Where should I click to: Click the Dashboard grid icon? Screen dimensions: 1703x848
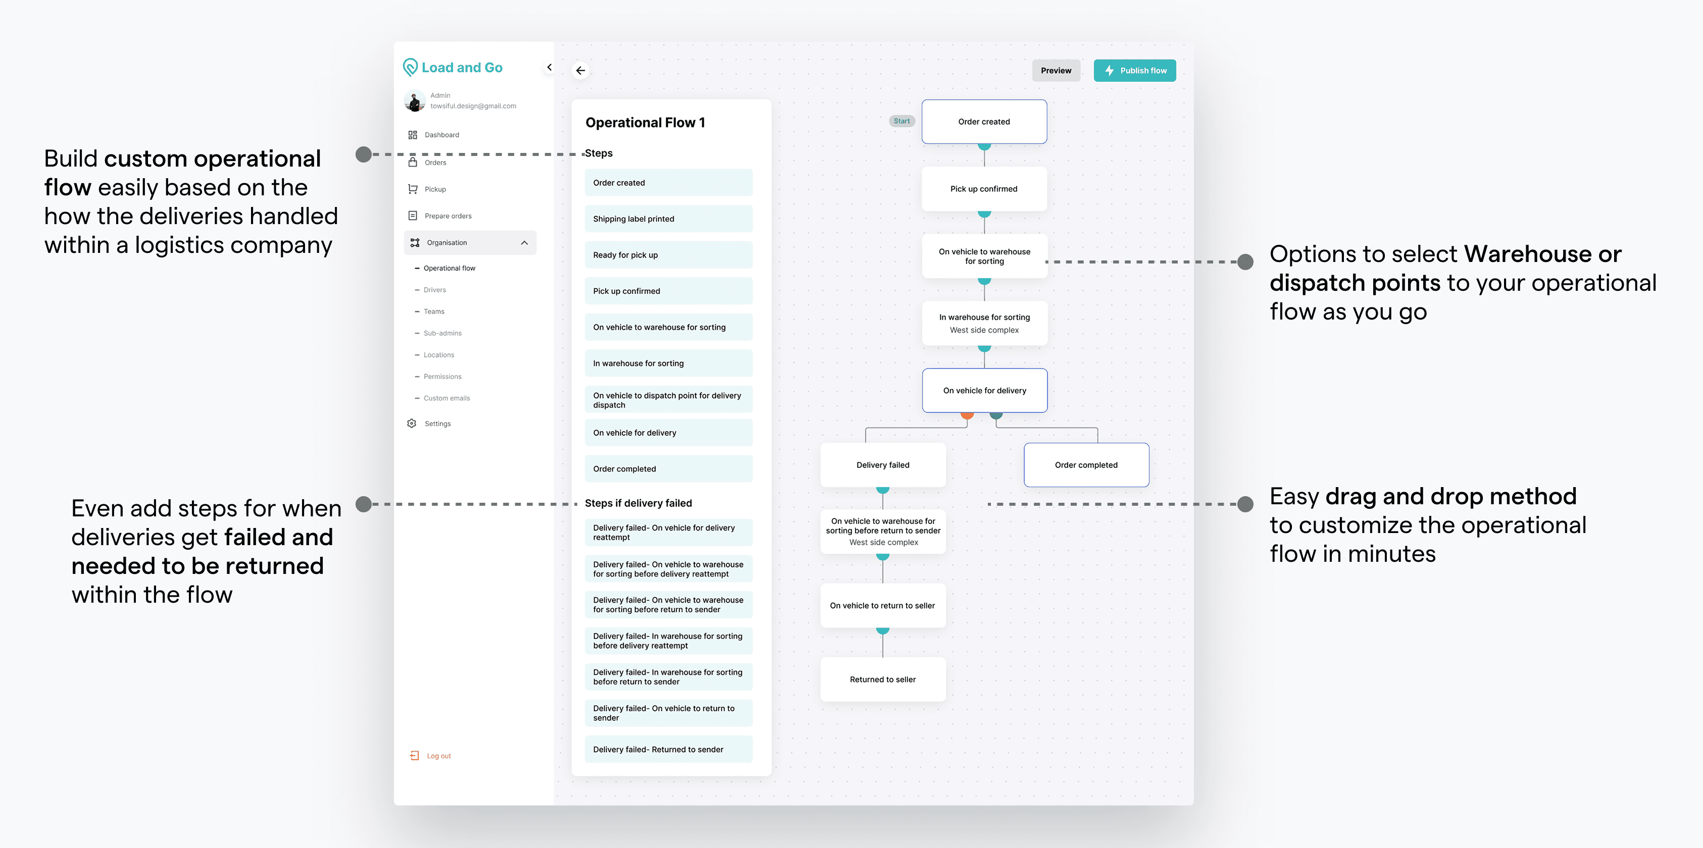(x=413, y=135)
